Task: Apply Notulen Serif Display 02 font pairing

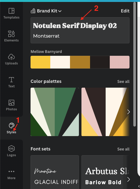Action: tap(80, 30)
